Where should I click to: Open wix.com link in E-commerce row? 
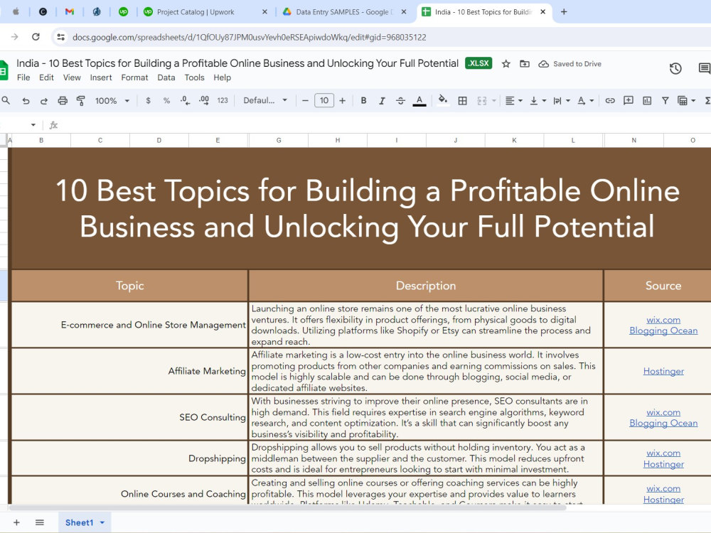pyautogui.click(x=663, y=320)
